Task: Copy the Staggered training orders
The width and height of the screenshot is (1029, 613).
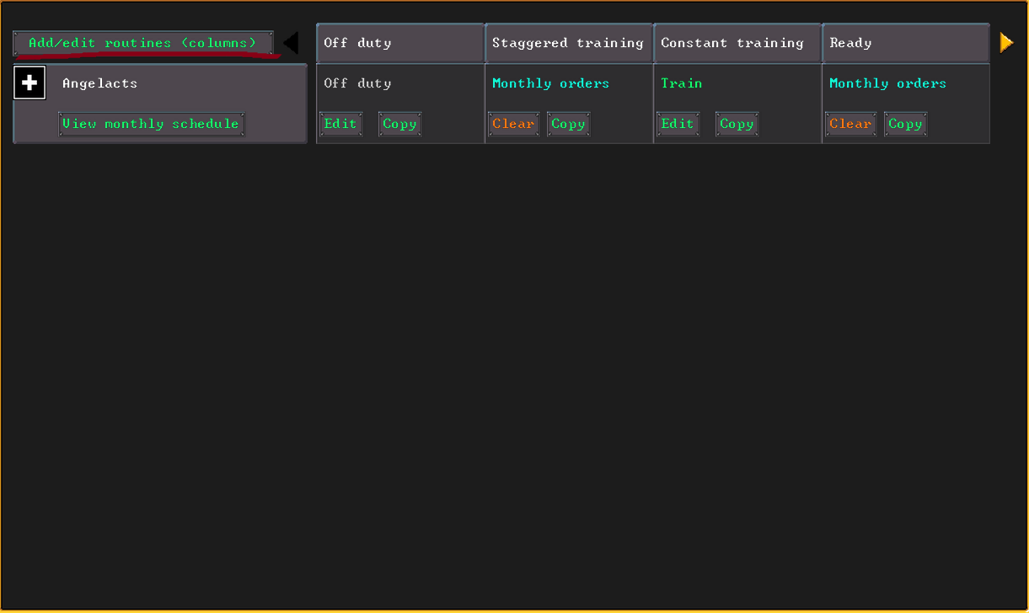Action: point(569,124)
